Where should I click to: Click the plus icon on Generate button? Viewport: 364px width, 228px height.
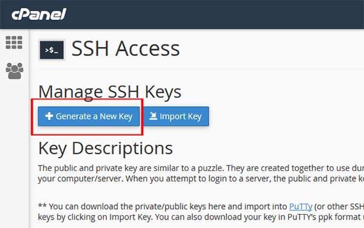click(x=49, y=116)
